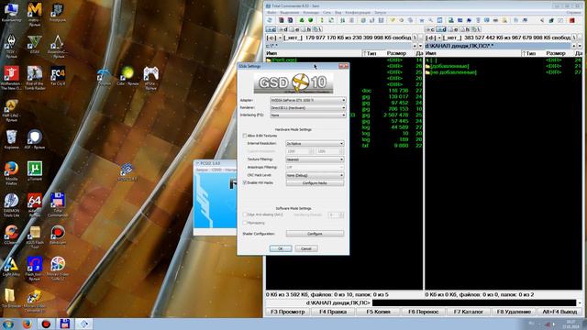Open the Internal Resolution dropdown
587x330 pixels.
tap(315, 144)
